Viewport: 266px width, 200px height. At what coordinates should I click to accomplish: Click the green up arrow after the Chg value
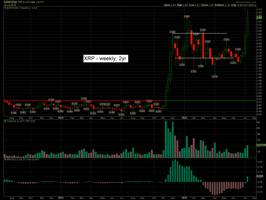pyautogui.click(x=256, y=5)
